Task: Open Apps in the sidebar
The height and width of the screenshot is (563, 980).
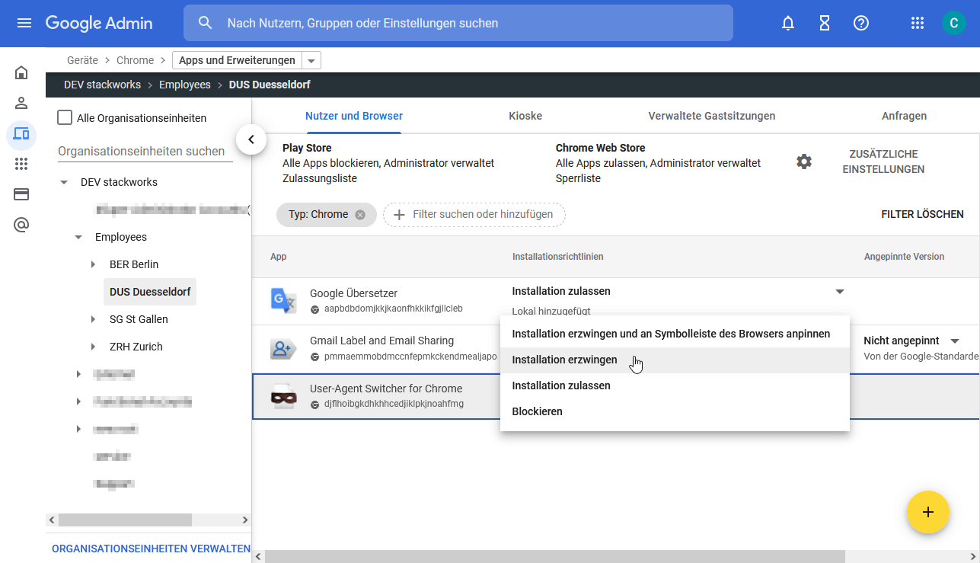Action: (21, 164)
